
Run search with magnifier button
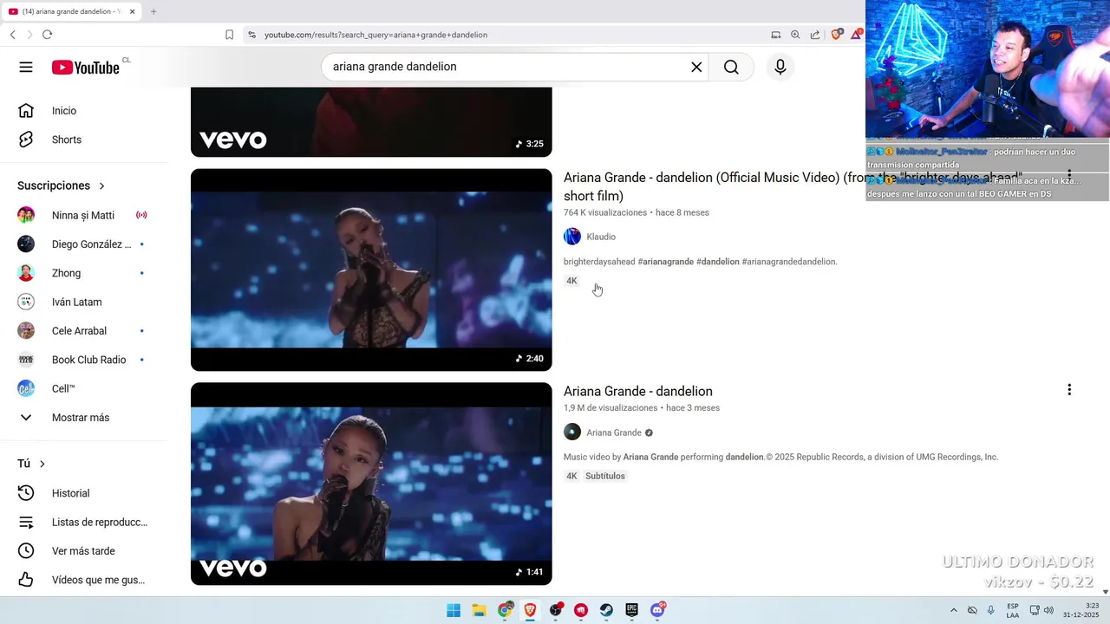(x=731, y=67)
